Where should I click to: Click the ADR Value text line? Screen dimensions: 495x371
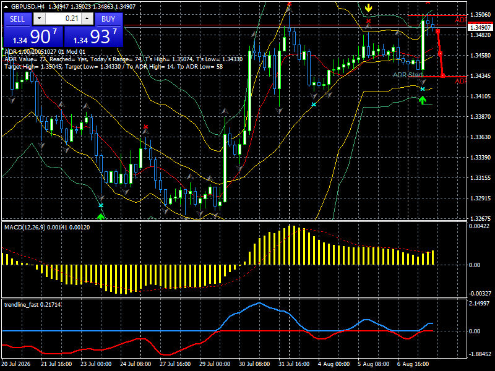[124, 59]
